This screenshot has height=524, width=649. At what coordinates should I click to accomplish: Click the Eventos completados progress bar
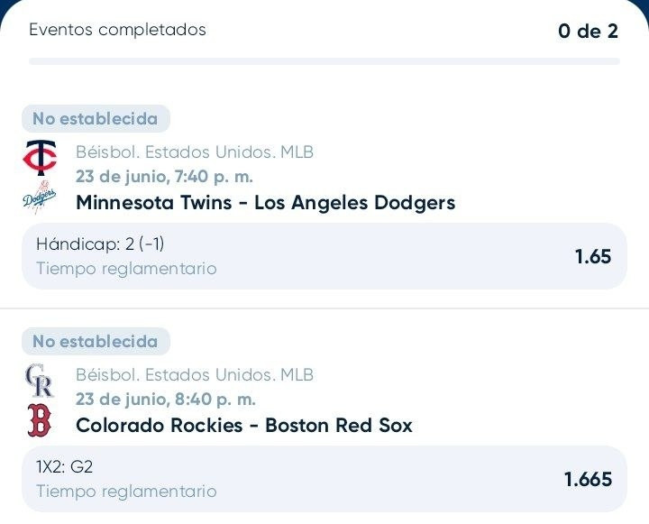pyautogui.click(x=324, y=61)
